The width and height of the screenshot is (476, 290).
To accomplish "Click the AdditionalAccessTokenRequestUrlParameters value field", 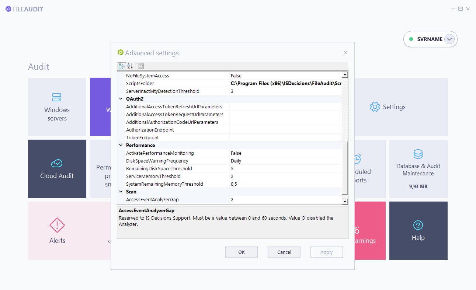I will (x=286, y=114).
